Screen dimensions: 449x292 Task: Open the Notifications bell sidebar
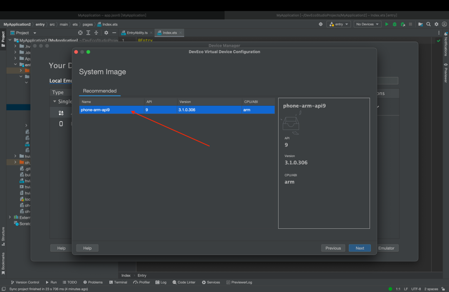[x=446, y=45]
